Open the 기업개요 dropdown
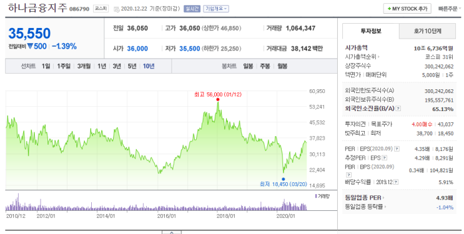The height and width of the screenshot is (234, 464). (216, 9)
